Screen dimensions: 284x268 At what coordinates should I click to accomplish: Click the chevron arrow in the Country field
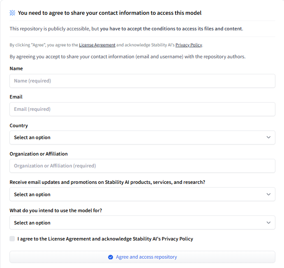pyautogui.click(x=268, y=137)
